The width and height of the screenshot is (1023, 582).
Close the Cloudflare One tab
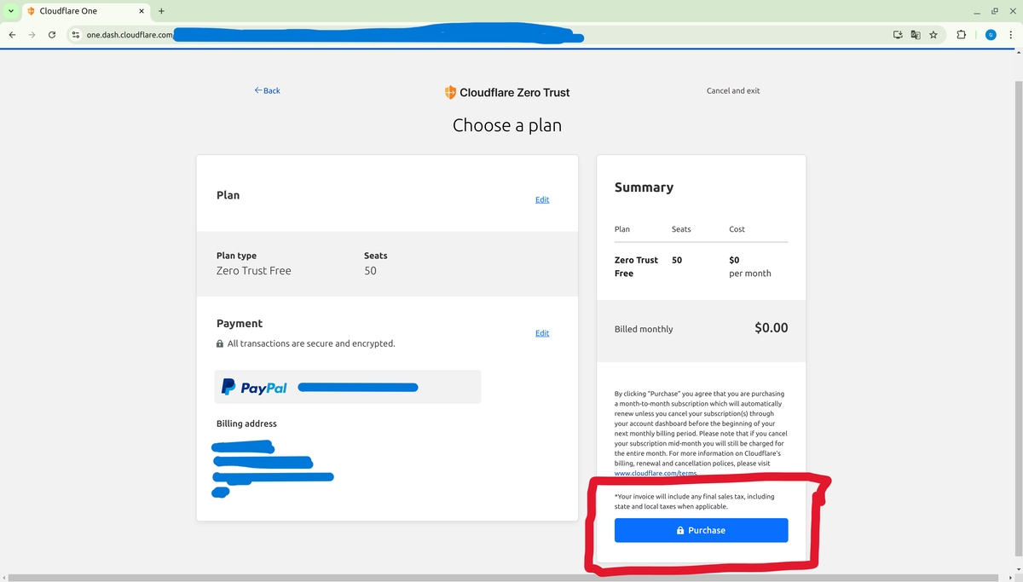point(142,11)
